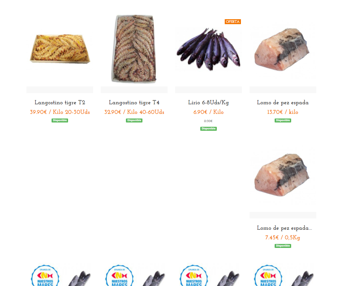Open the Langostino tigre T4 product image
This screenshot has width=348, height=286.
pyautogui.click(x=134, y=49)
